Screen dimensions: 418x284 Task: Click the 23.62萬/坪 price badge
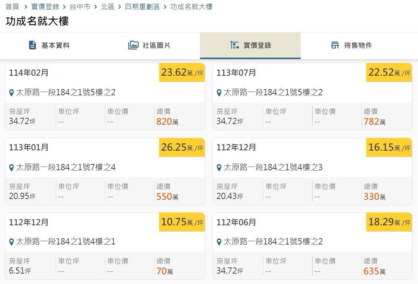[x=182, y=72]
